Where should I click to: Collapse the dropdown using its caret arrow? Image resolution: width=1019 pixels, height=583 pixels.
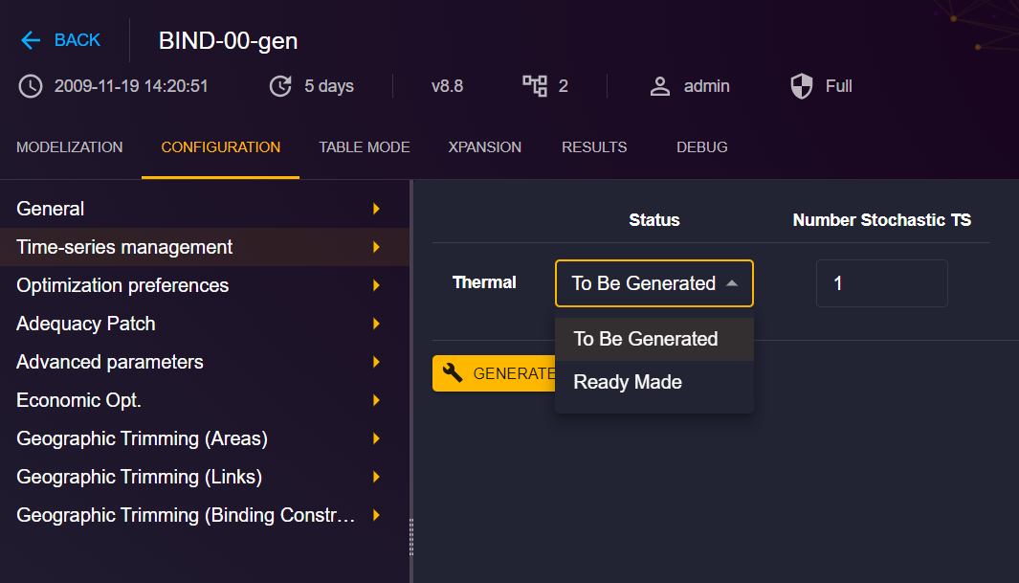(732, 283)
